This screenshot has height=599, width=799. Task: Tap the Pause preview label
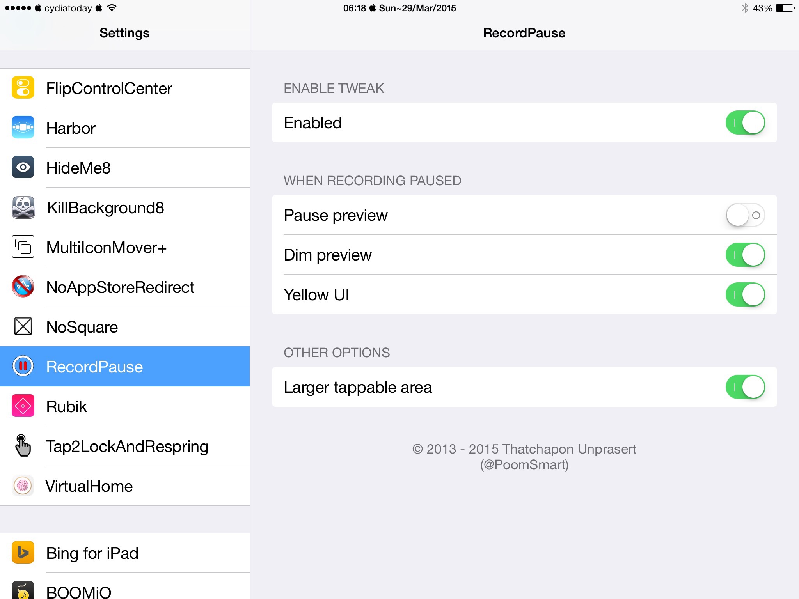point(336,216)
